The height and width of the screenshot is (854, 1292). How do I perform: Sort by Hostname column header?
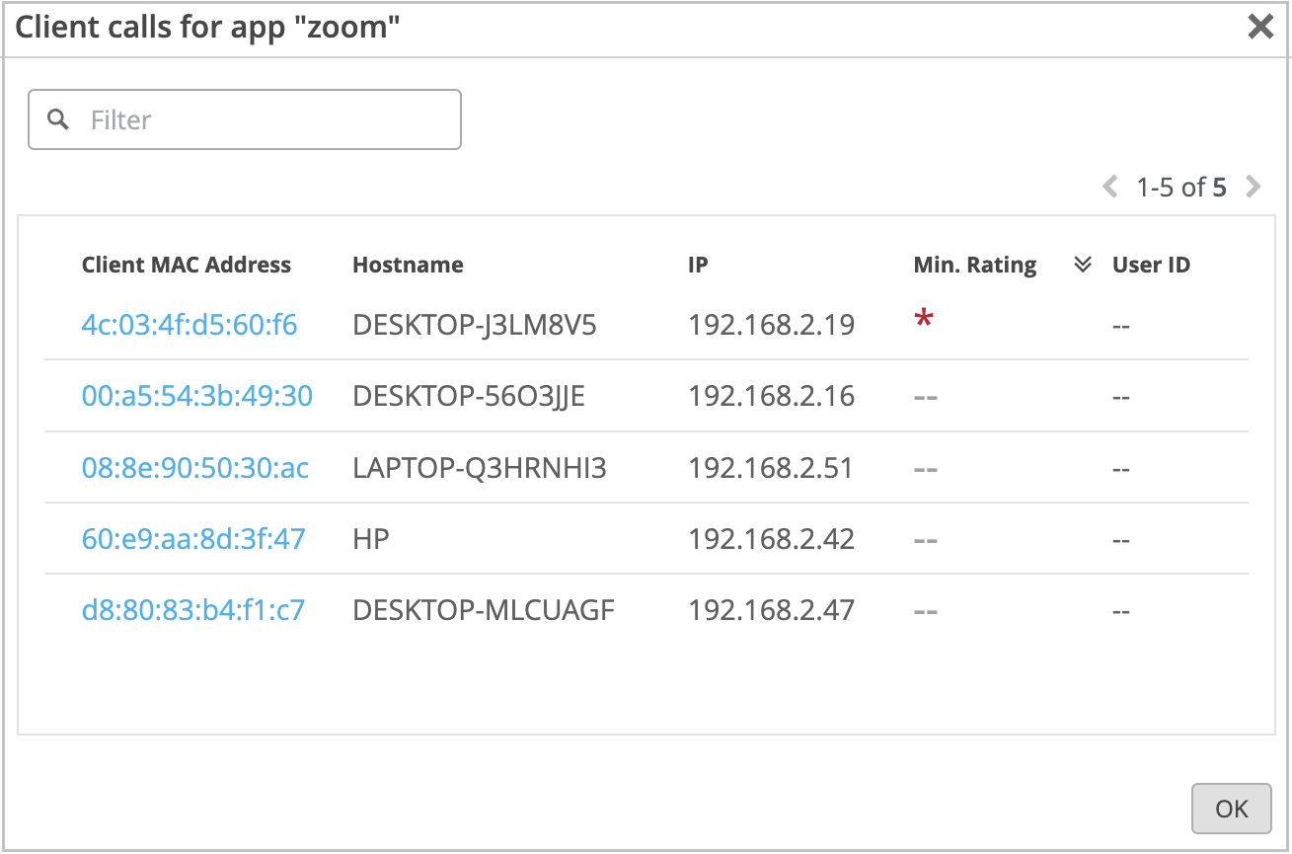[x=408, y=265]
